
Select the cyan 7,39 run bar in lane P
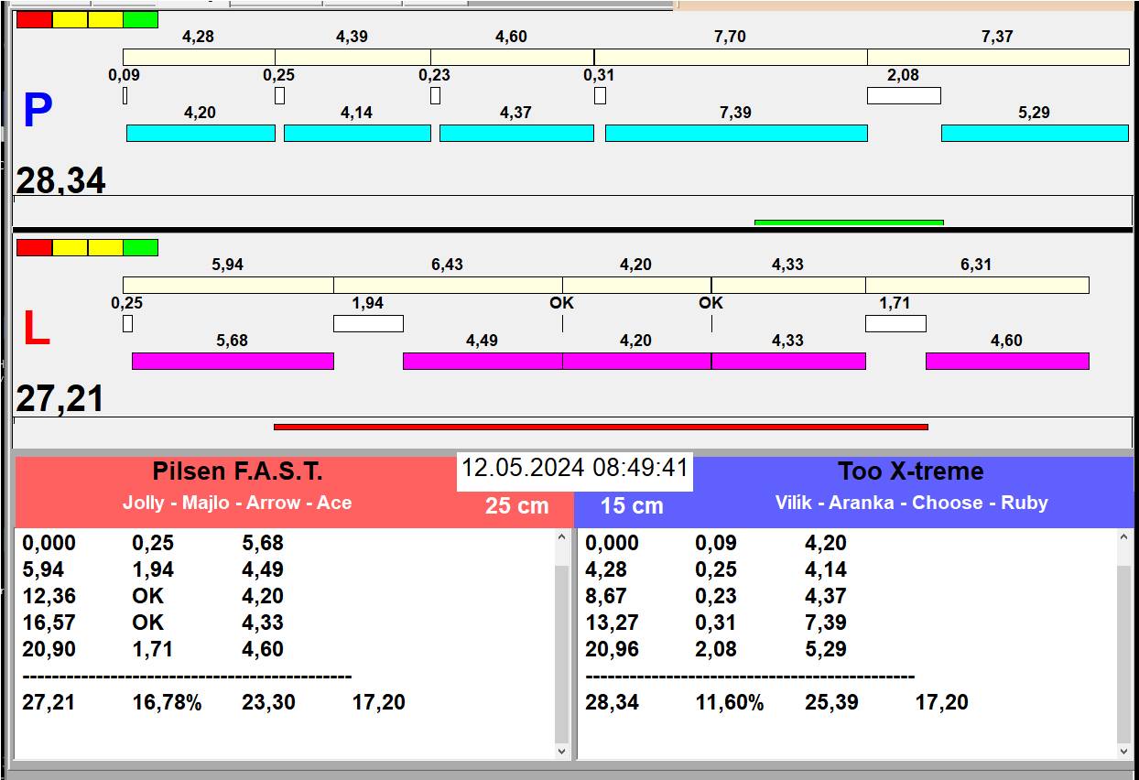click(x=736, y=134)
